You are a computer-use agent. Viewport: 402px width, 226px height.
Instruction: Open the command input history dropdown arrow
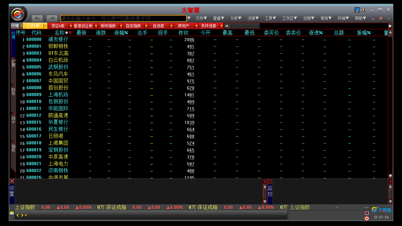point(189,18)
